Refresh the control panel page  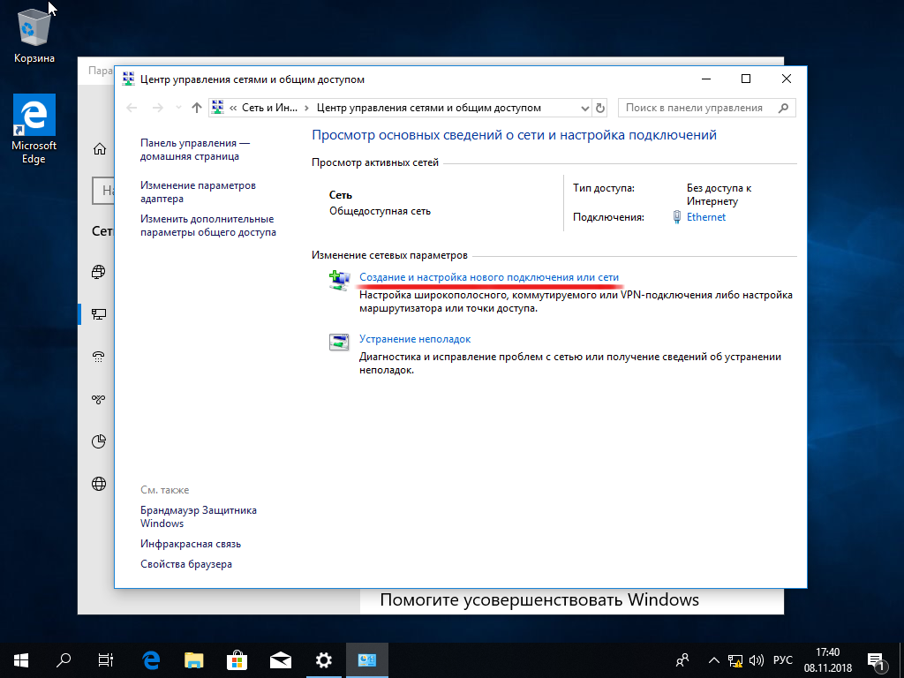pos(600,108)
